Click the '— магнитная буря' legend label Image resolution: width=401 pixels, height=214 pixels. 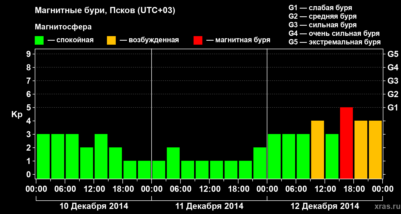point(238,40)
